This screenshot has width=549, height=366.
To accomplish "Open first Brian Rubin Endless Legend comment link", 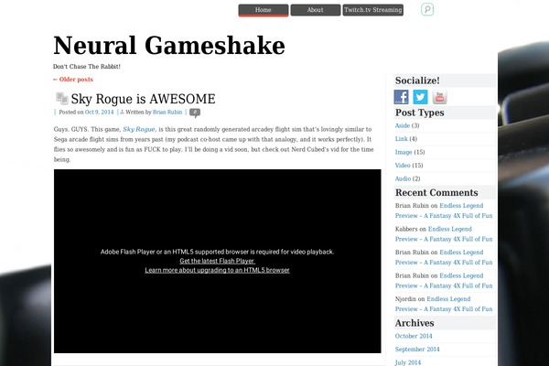I will coord(444,210).
